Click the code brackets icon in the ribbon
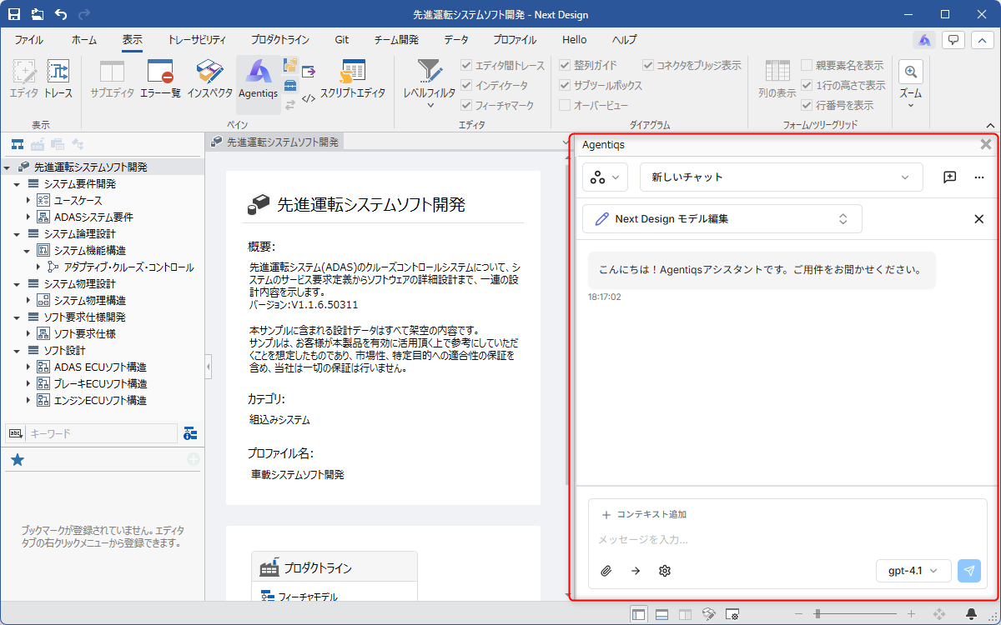The height and width of the screenshot is (625, 1001). click(309, 98)
